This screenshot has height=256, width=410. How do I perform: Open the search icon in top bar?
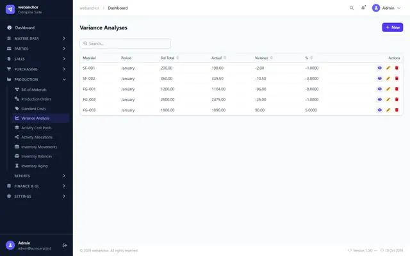tap(352, 8)
